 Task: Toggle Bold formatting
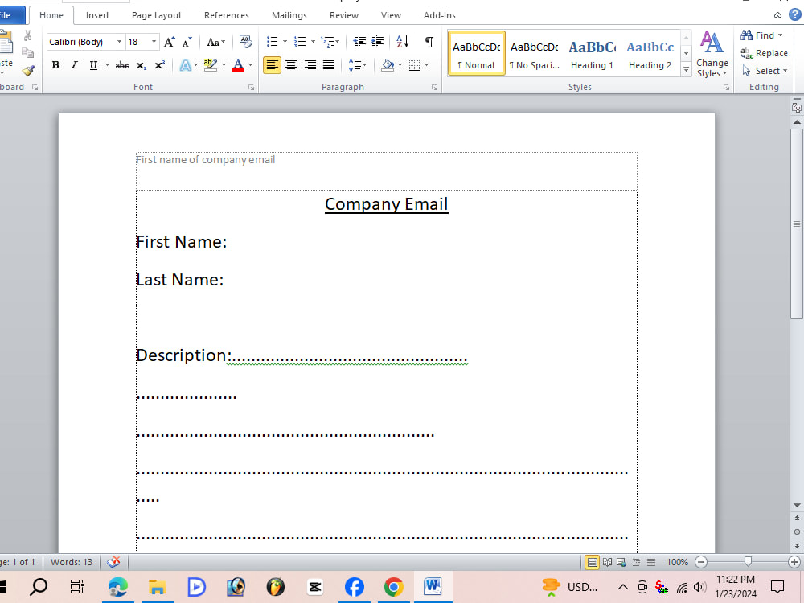pyautogui.click(x=56, y=65)
